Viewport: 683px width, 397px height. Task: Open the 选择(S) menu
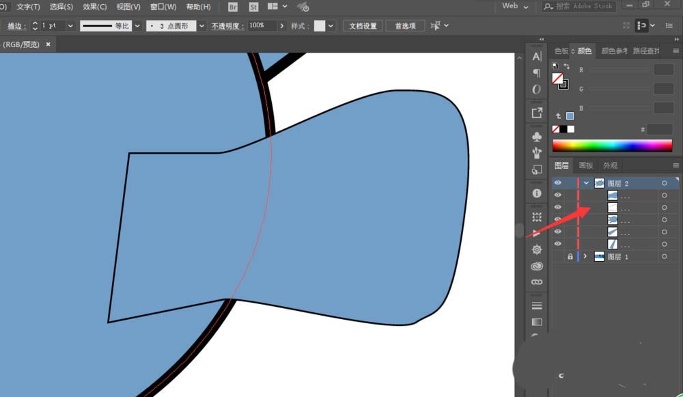(x=61, y=7)
